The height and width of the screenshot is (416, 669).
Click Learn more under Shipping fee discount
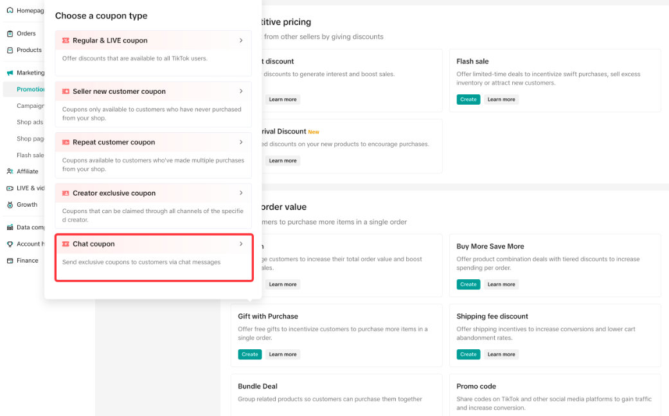[501, 354]
